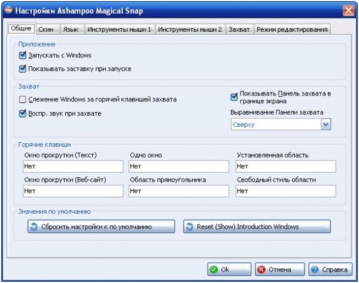Click the green checkmark icon on Ok
359x283 pixels.
coord(214,269)
